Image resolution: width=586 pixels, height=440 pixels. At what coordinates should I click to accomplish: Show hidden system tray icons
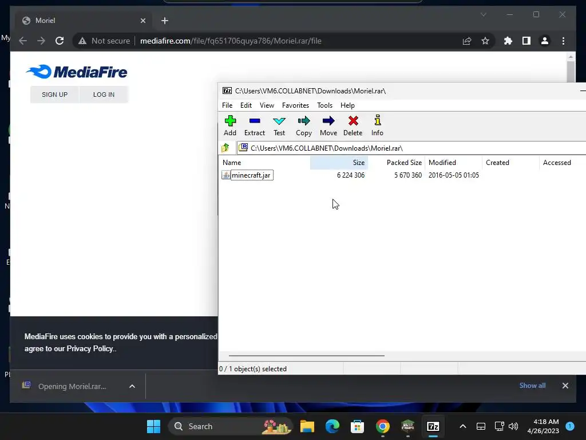pos(462,426)
